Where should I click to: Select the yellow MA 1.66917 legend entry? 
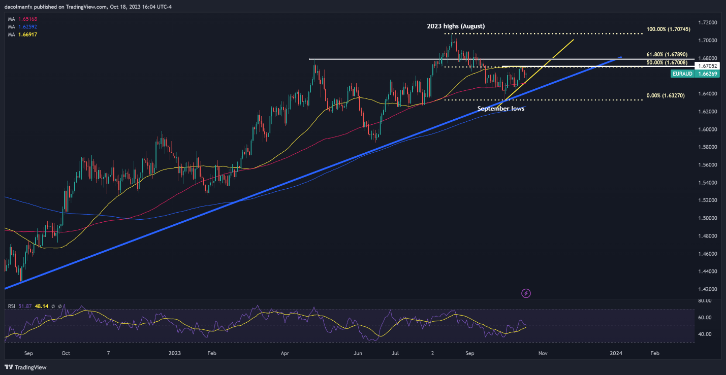pos(22,34)
